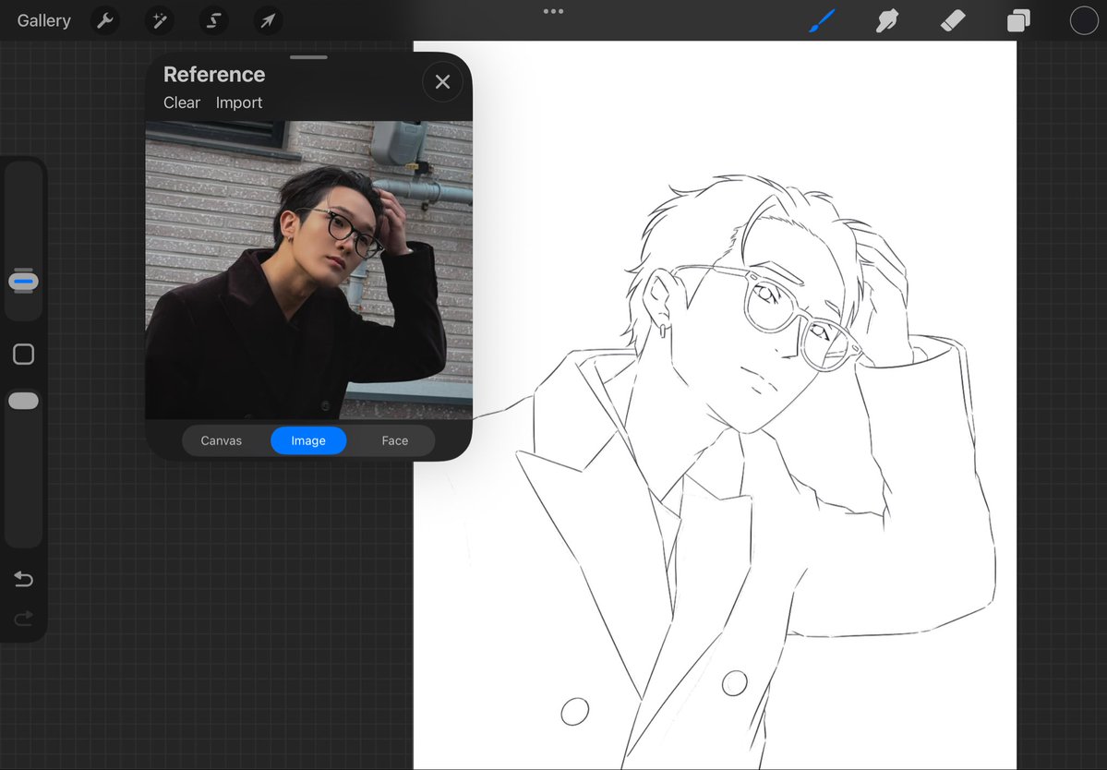Image resolution: width=1107 pixels, height=770 pixels.
Task: Close the Reference companion panel
Action: 442,81
